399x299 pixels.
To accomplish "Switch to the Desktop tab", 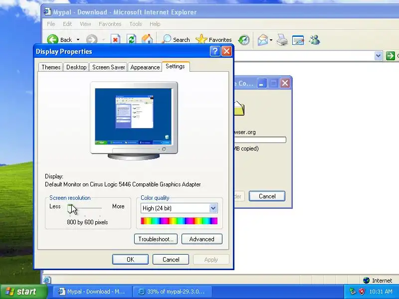I will (x=76, y=67).
